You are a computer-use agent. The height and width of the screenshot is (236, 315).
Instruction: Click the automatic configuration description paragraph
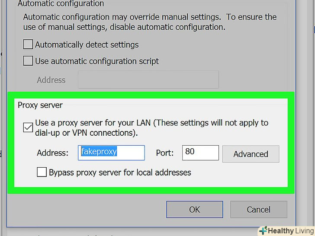(x=149, y=22)
